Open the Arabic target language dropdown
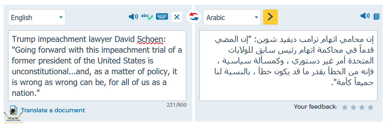This screenshot has width=385, height=124. (x=232, y=17)
